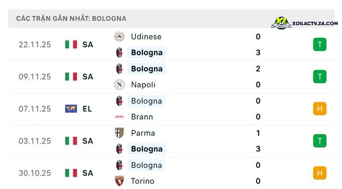Click orange H badge for Torino match

(x=320, y=173)
